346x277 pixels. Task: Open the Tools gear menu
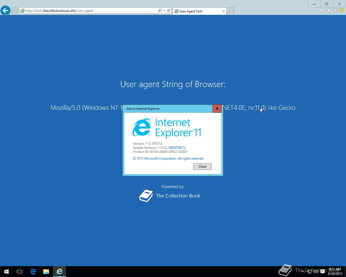(x=335, y=11)
